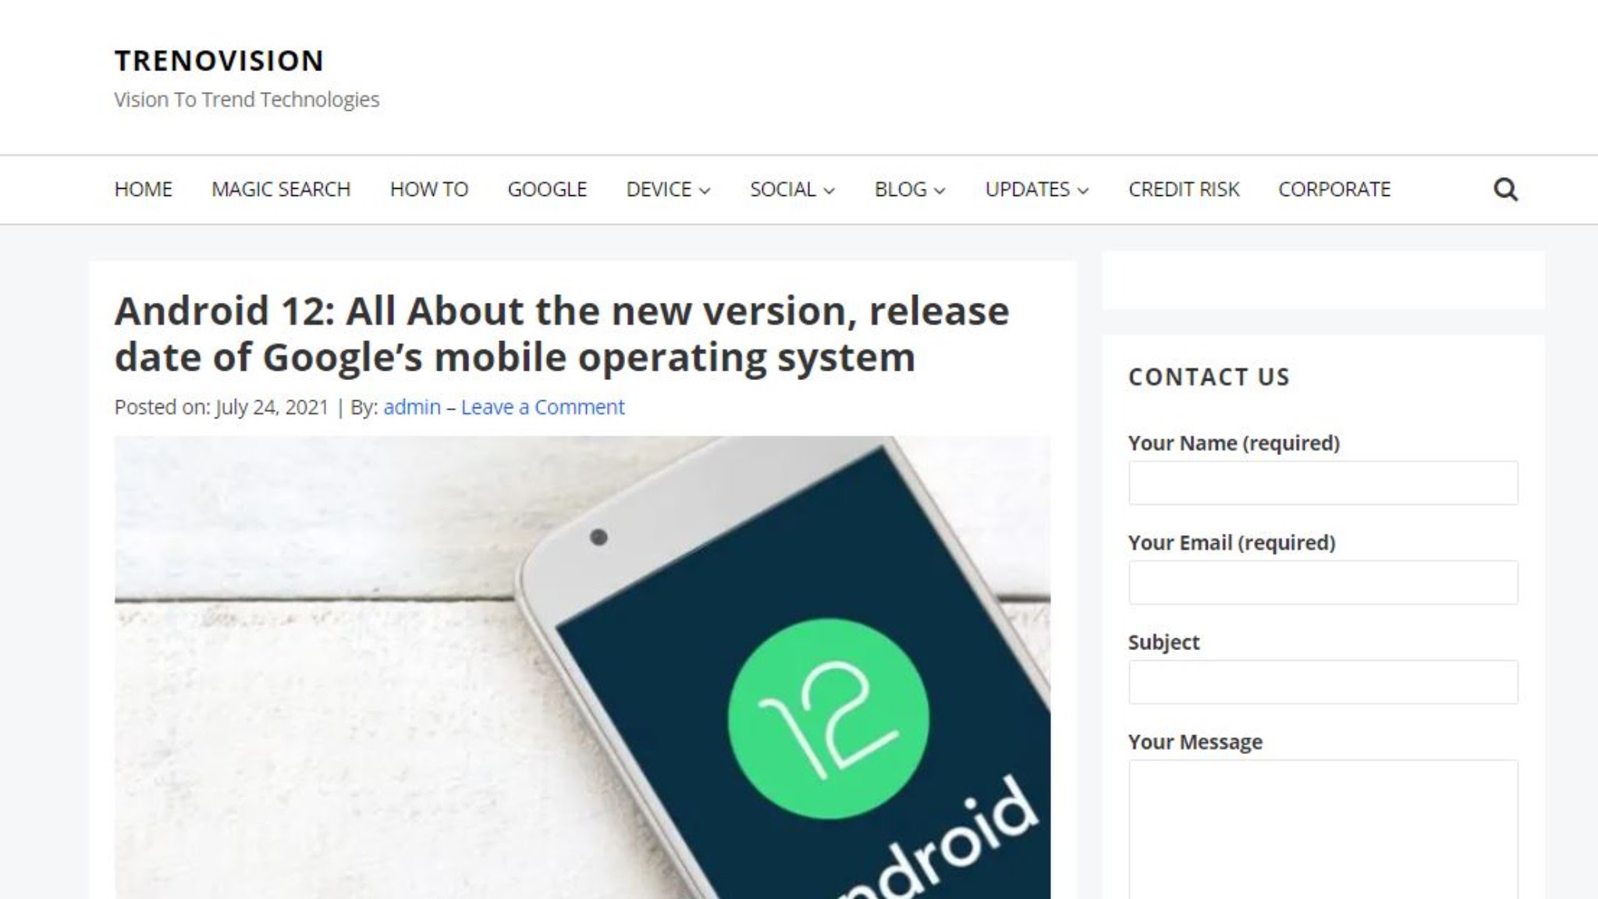Open the MAGIC SEARCH menu item
Viewport: 1598px width, 899px height.
(x=281, y=190)
